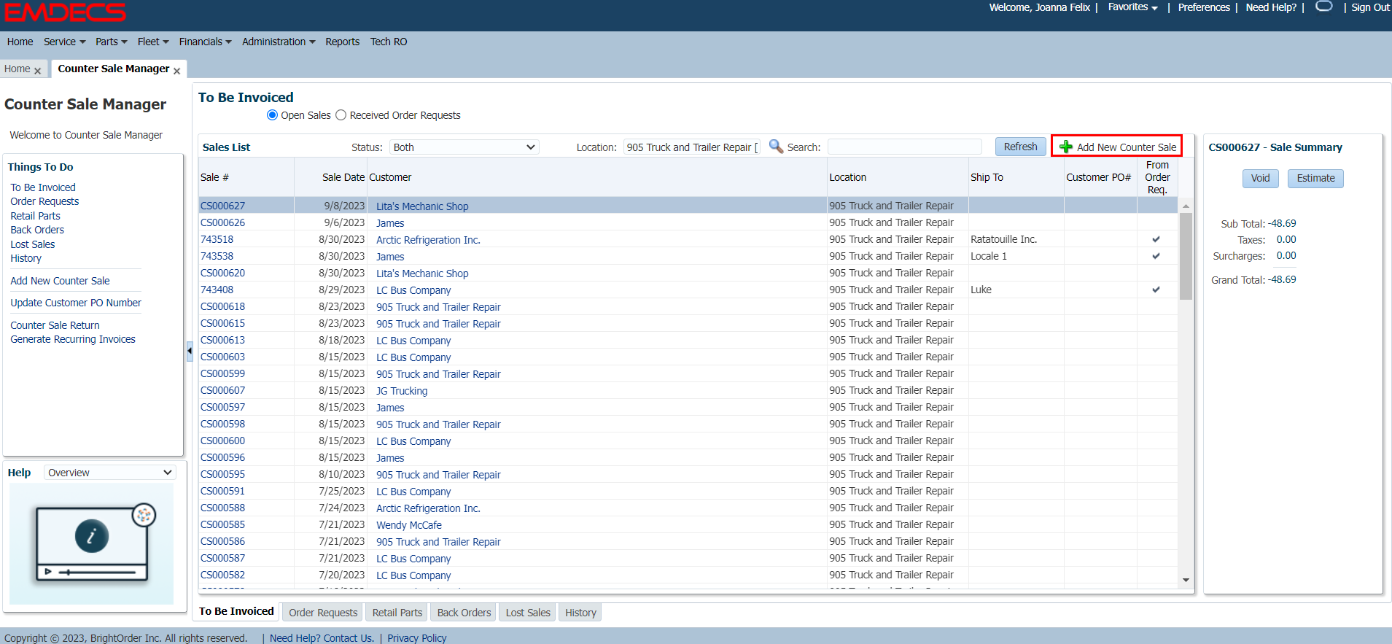Click Privacy Policy footer link
The image size is (1392, 644).
(x=416, y=638)
